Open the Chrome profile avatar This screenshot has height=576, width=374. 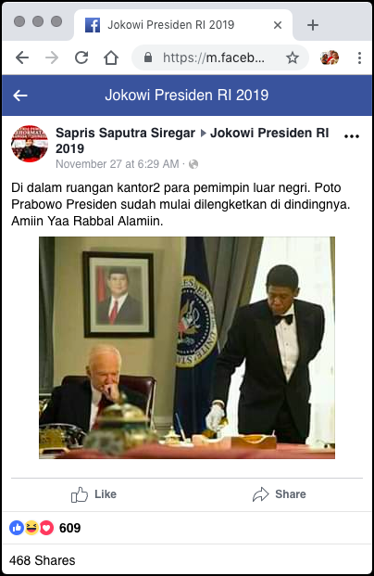[x=330, y=58]
